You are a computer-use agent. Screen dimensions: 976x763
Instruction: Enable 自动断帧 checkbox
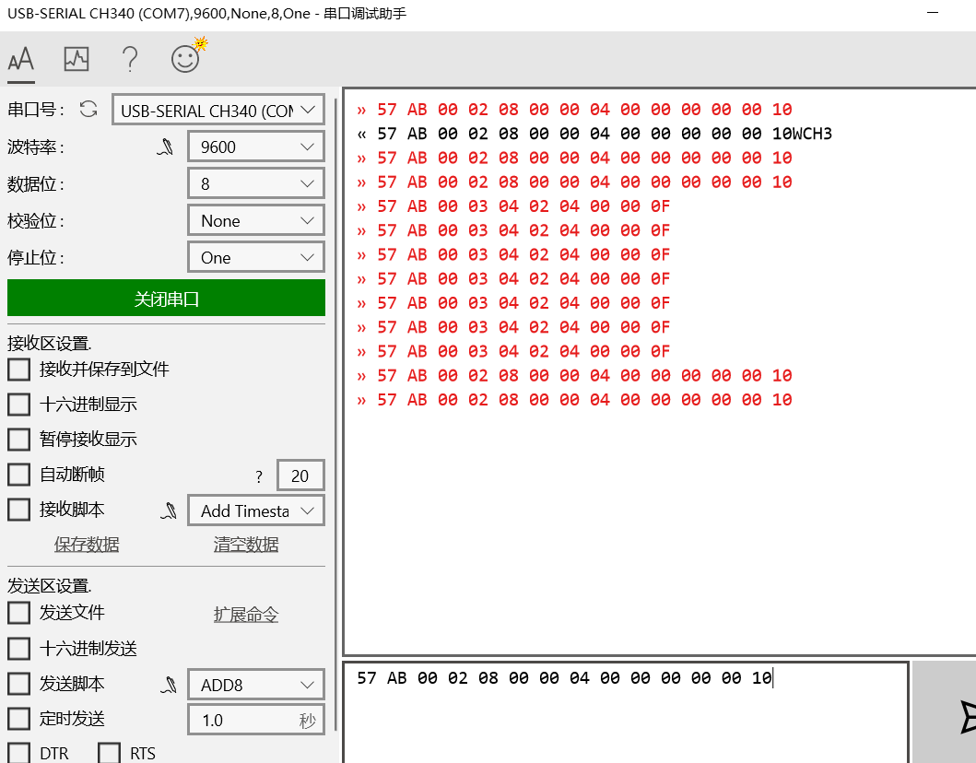tap(19, 474)
